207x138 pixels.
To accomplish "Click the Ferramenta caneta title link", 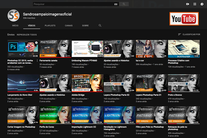I will (48, 61).
